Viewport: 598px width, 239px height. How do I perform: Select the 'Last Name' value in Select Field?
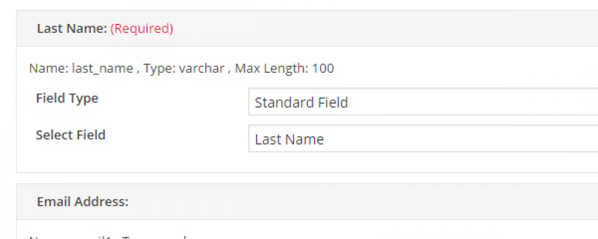(289, 140)
